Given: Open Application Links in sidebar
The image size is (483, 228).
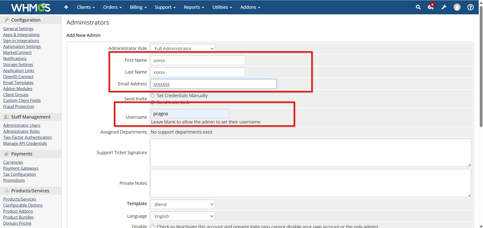Looking at the screenshot, I should [19, 71].
